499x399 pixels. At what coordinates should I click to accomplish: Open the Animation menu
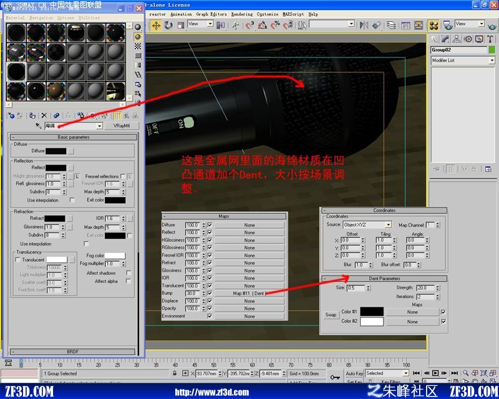(181, 14)
